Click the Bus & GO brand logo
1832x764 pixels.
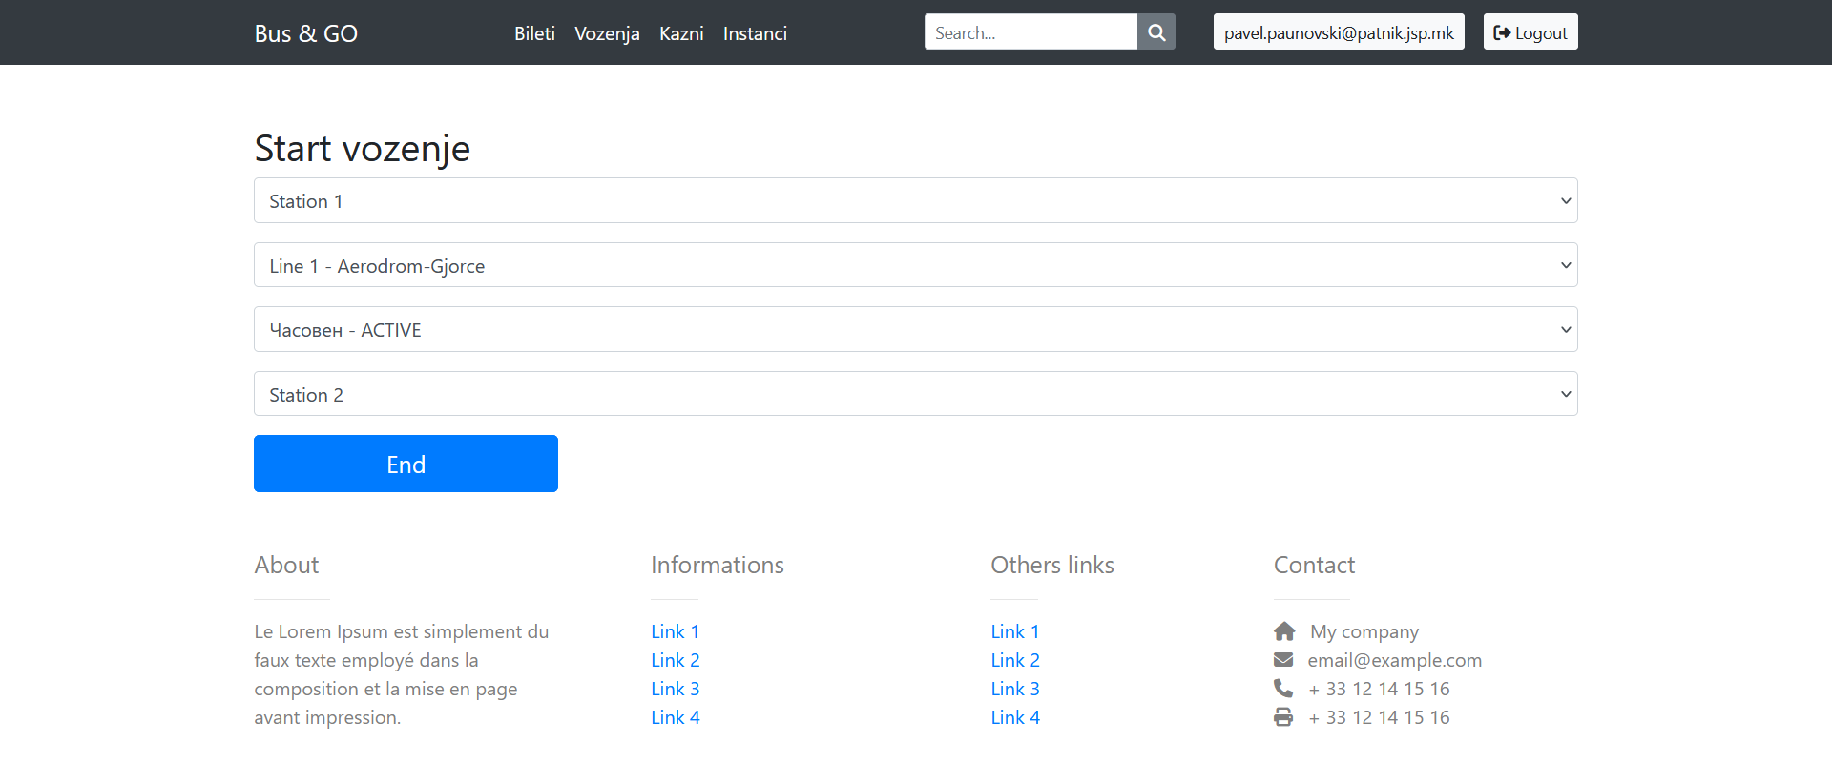[x=305, y=33]
